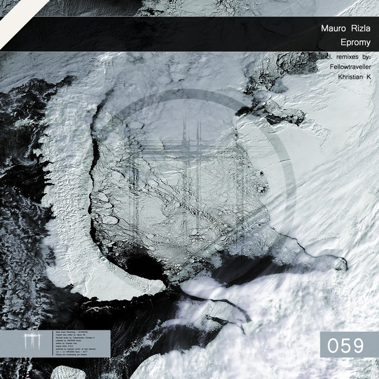Click the fractured ice inside the circular emblem
The width and height of the screenshot is (379, 379).
pyautogui.click(x=178, y=195)
